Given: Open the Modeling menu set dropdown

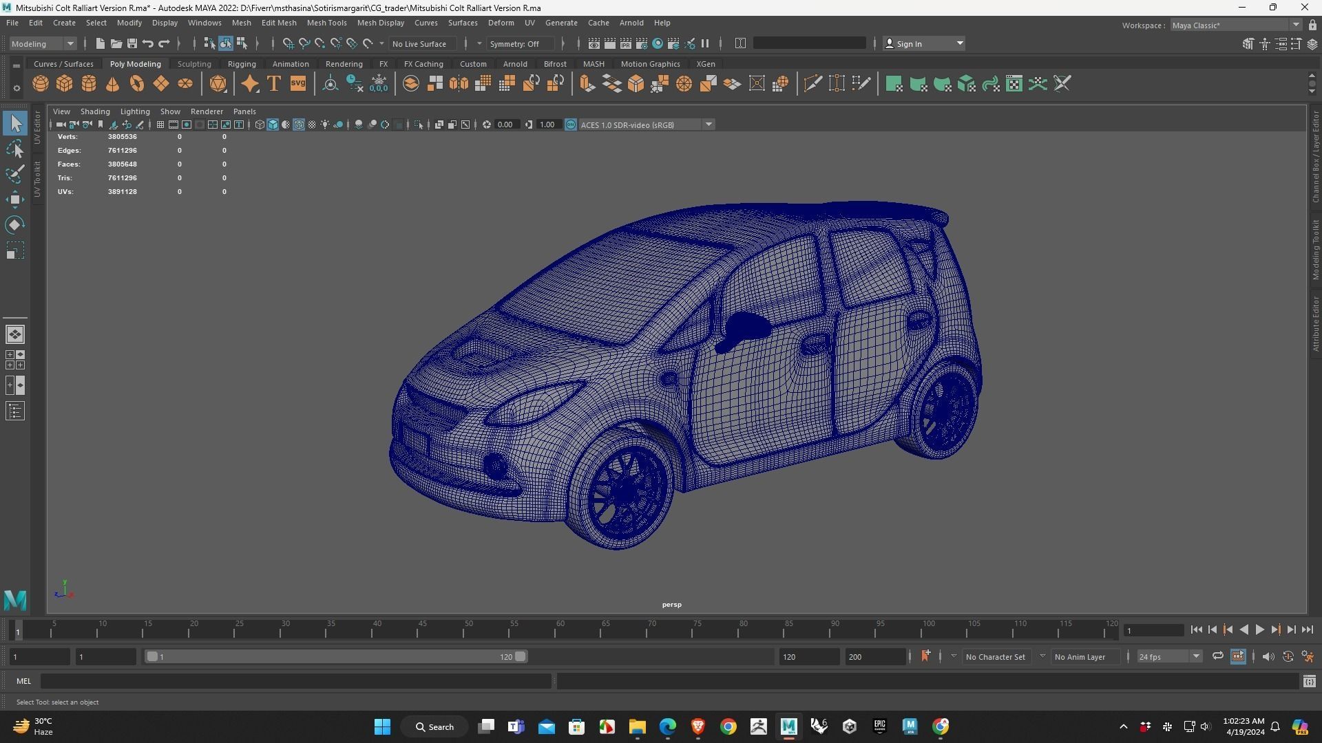Looking at the screenshot, I should click(x=43, y=43).
